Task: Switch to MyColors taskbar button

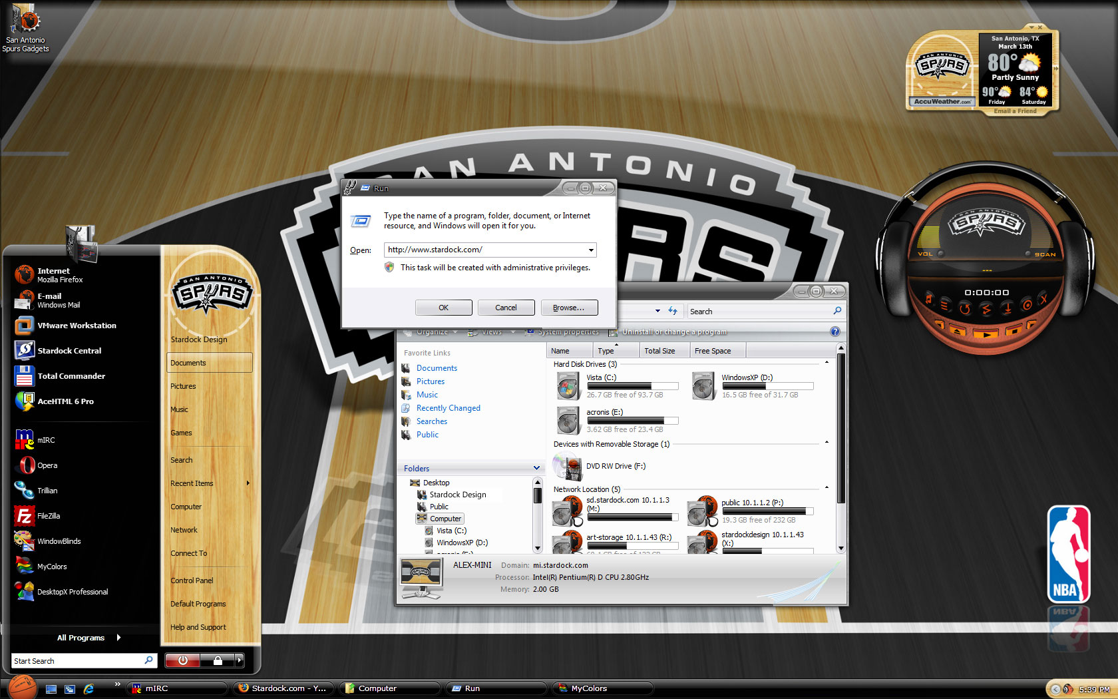Action: 603,688
